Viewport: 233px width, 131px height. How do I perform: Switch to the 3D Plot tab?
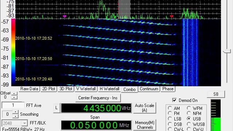pos(66,89)
